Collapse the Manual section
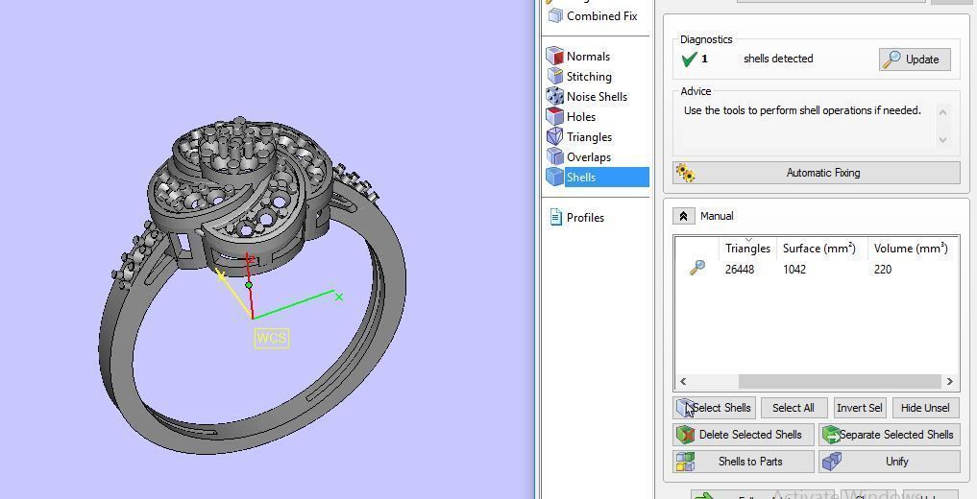The image size is (977, 499). [683, 216]
